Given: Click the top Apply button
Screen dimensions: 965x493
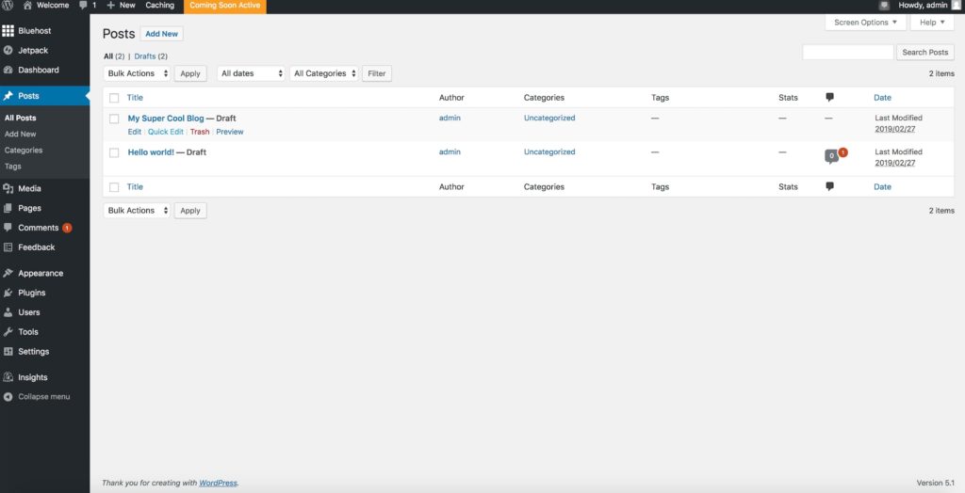Looking at the screenshot, I should 190,73.
